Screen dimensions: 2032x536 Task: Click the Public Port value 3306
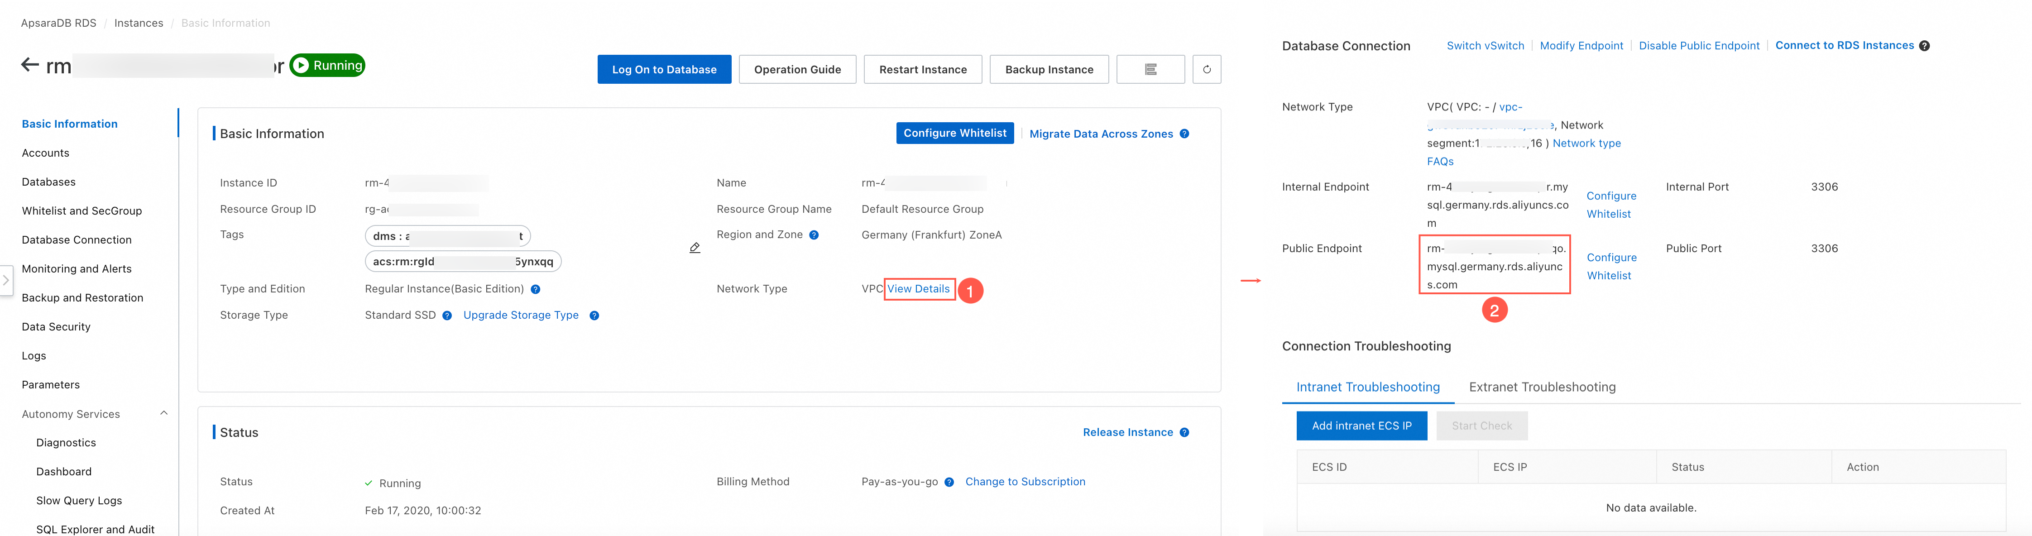coord(1825,248)
